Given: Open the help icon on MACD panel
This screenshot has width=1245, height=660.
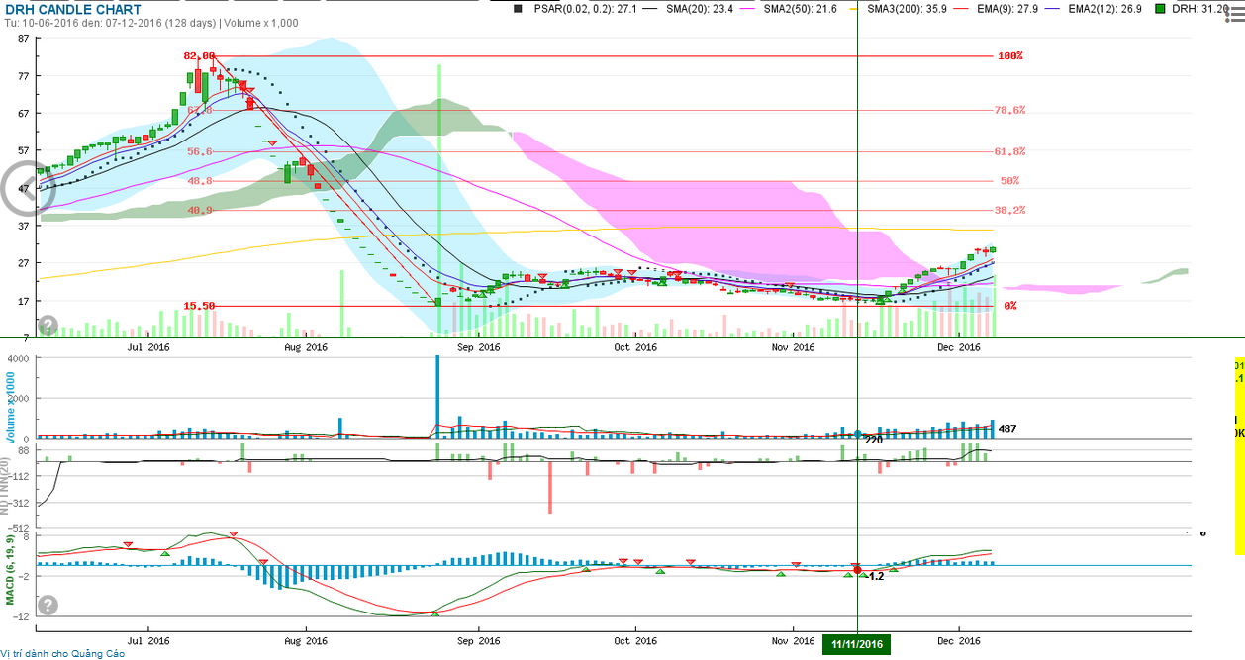Looking at the screenshot, I should pyautogui.click(x=48, y=605).
